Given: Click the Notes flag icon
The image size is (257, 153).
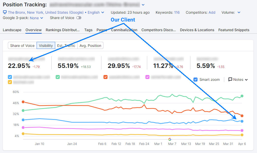Looking at the screenshot, I should pos(230,80).
